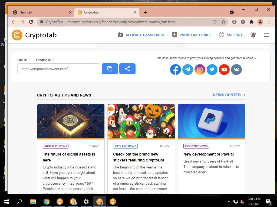The width and height of the screenshot is (277, 207).
Task: Click the article date 1/24/22
Action: (94, 146)
